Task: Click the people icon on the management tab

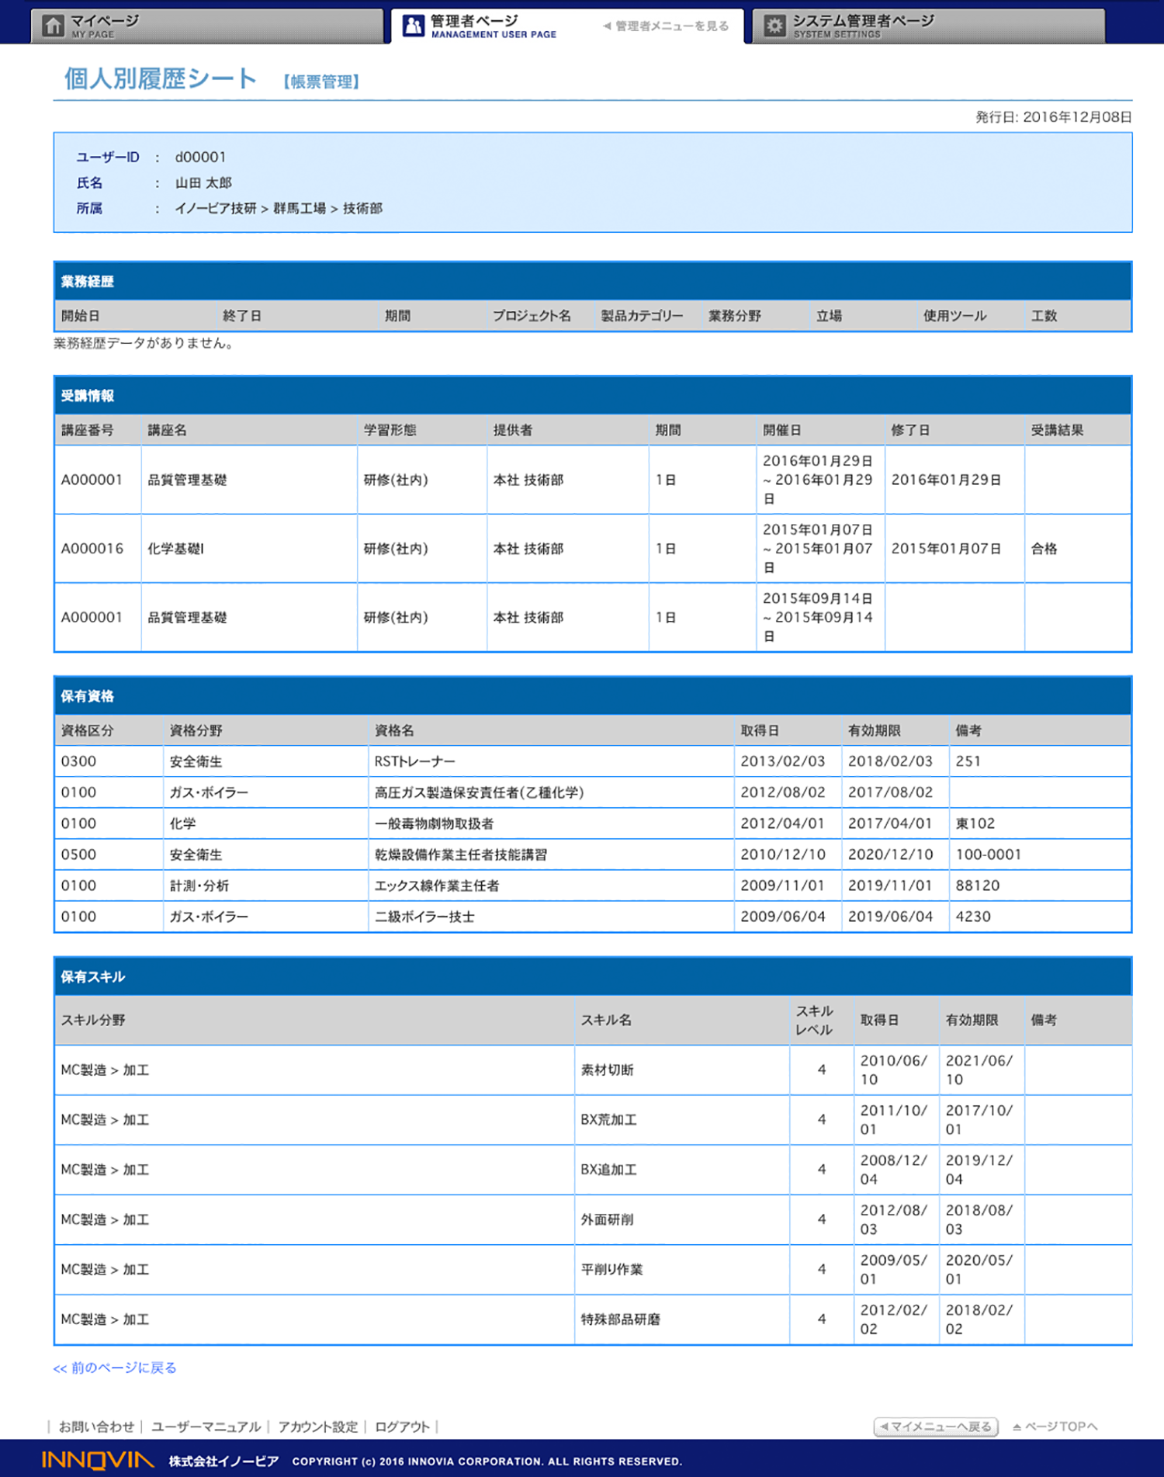Action: coord(413,26)
